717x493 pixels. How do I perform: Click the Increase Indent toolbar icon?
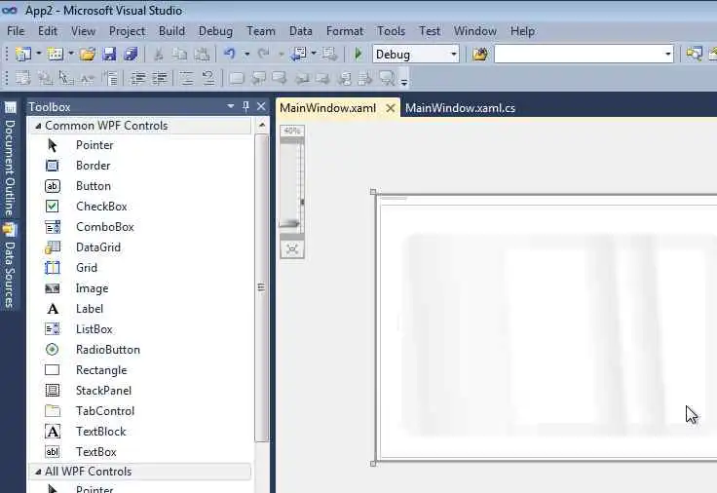tap(160, 78)
